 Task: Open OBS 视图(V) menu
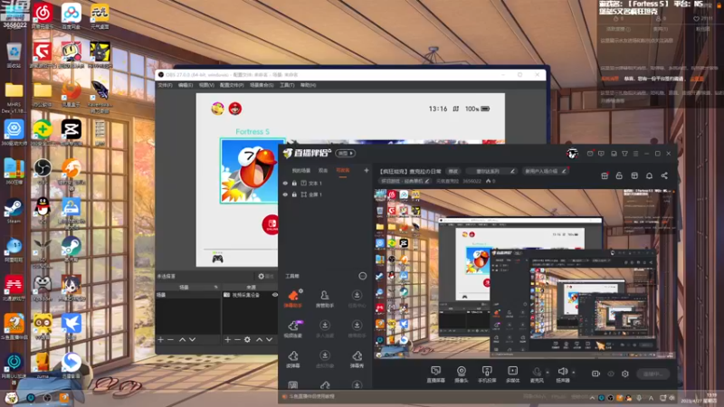click(206, 85)
